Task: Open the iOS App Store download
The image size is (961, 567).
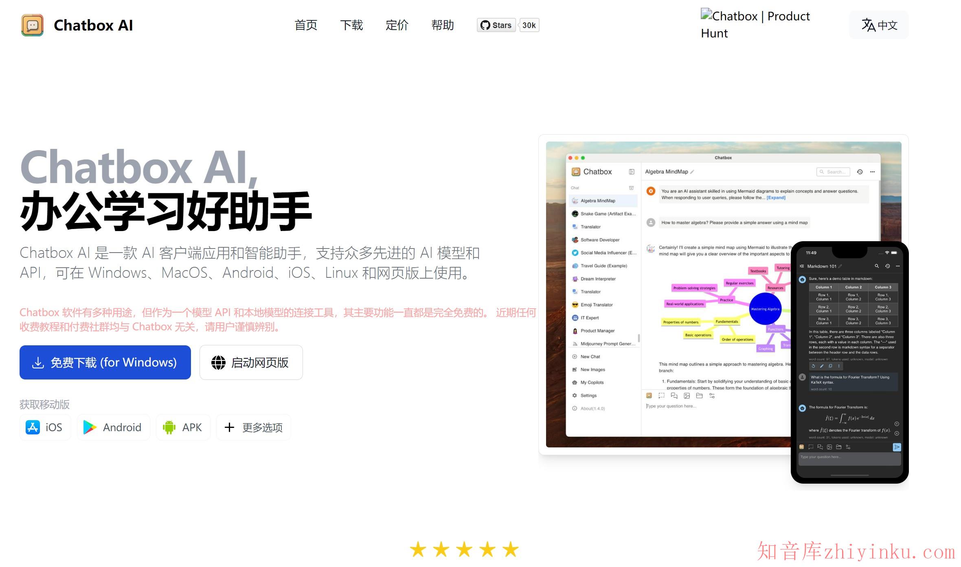Action: pos(45,427)
